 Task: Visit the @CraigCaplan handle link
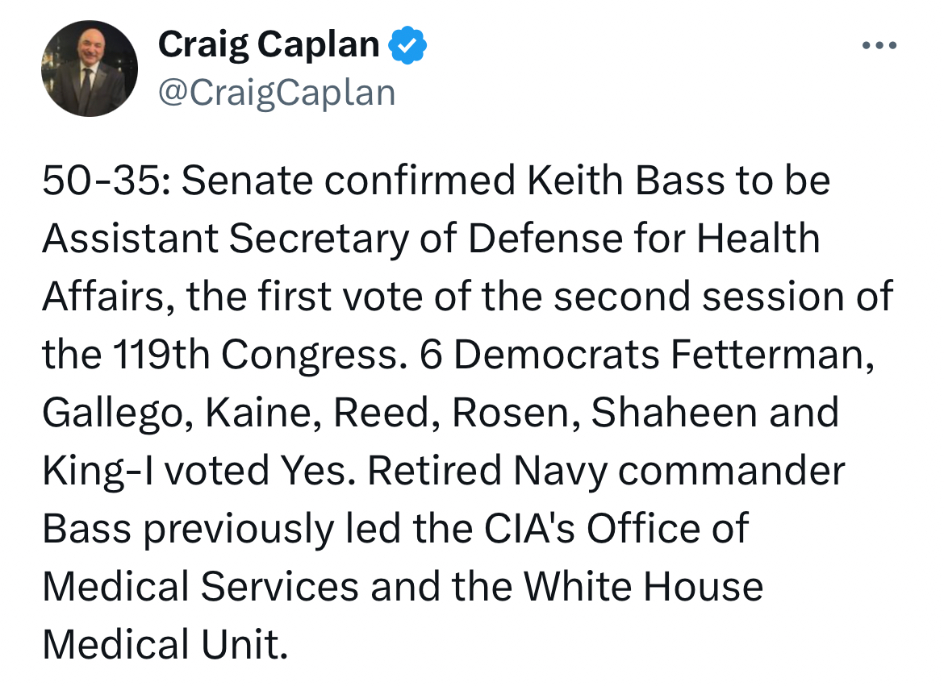(x=277, y=93)
